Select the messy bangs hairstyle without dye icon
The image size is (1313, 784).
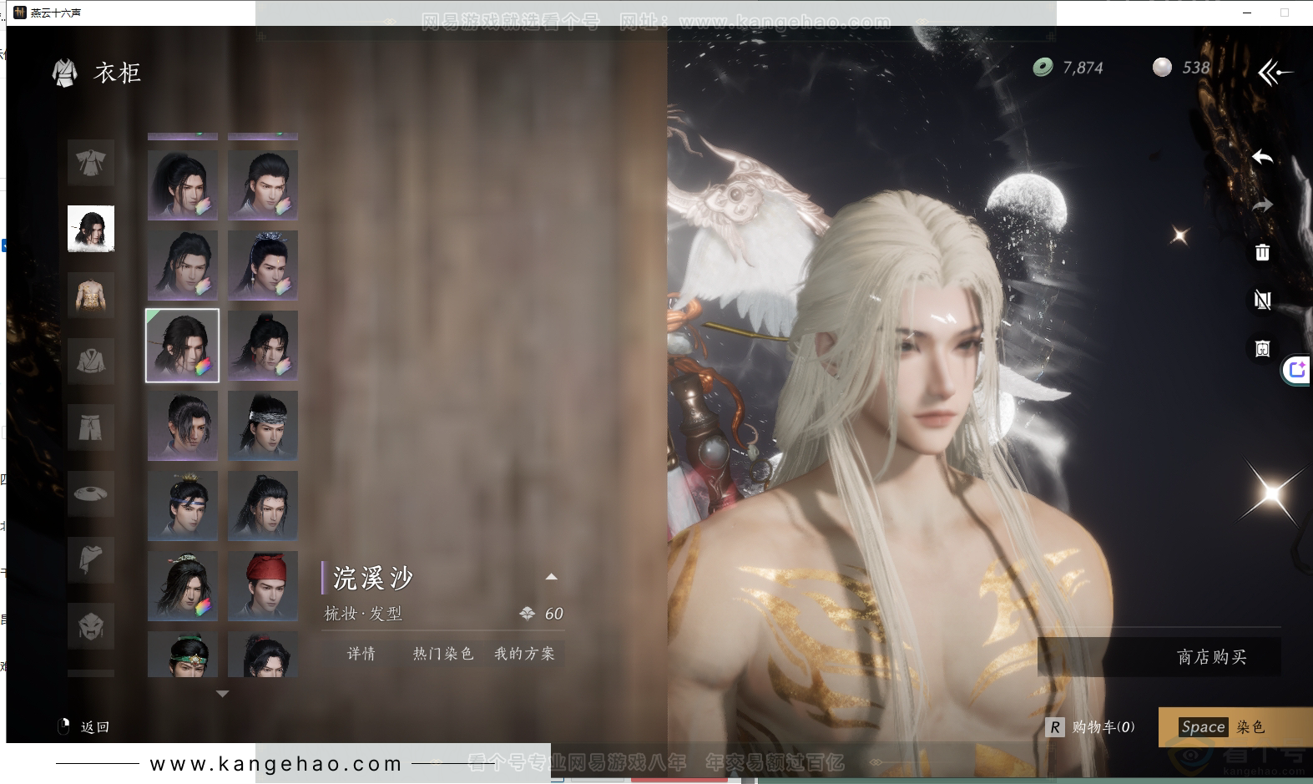point(183,426)
